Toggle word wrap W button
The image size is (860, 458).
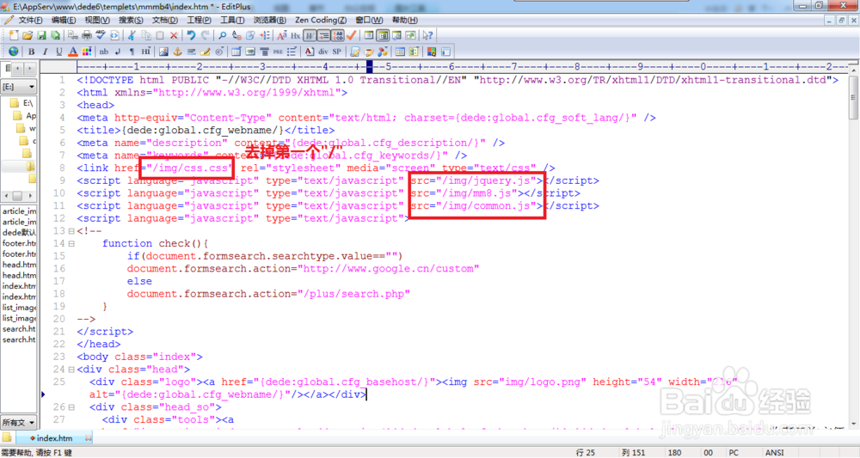[310, 35]
